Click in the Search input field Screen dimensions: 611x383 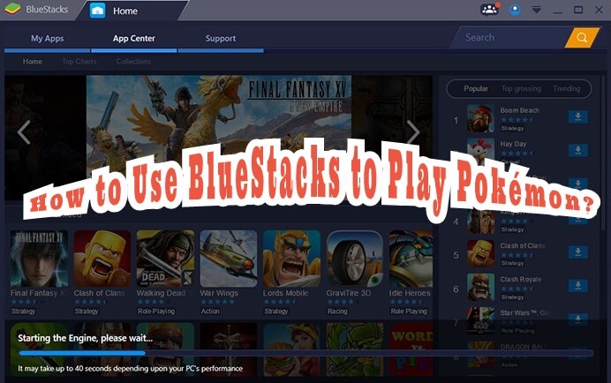tap(511, 37)
